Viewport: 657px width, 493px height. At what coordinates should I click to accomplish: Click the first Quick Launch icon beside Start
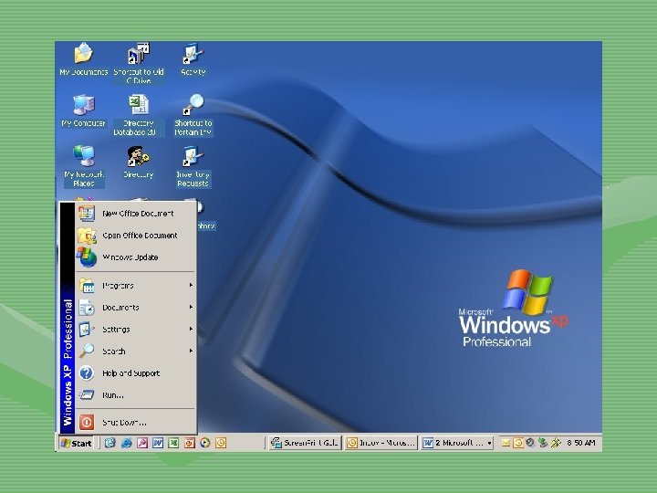coord(110,443)
